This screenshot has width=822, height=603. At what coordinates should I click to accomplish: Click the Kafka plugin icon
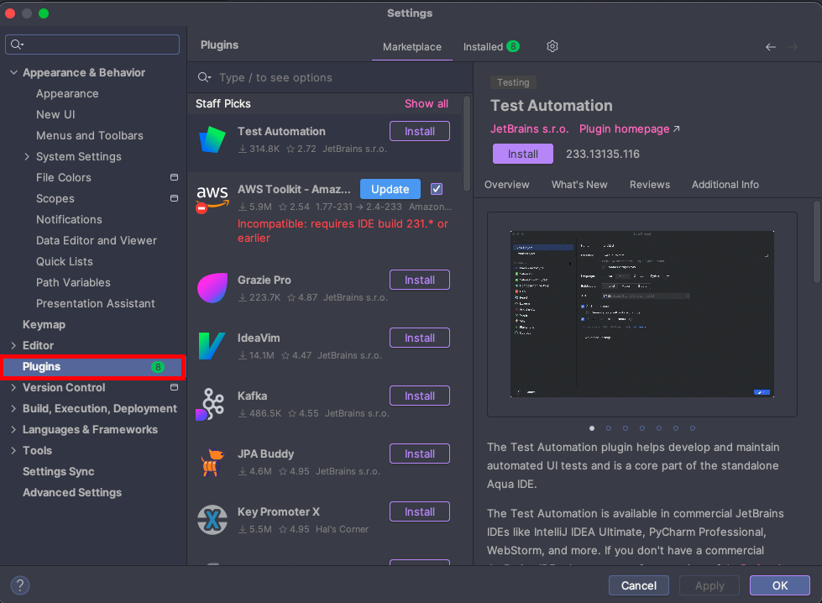(x=210, y=404)
